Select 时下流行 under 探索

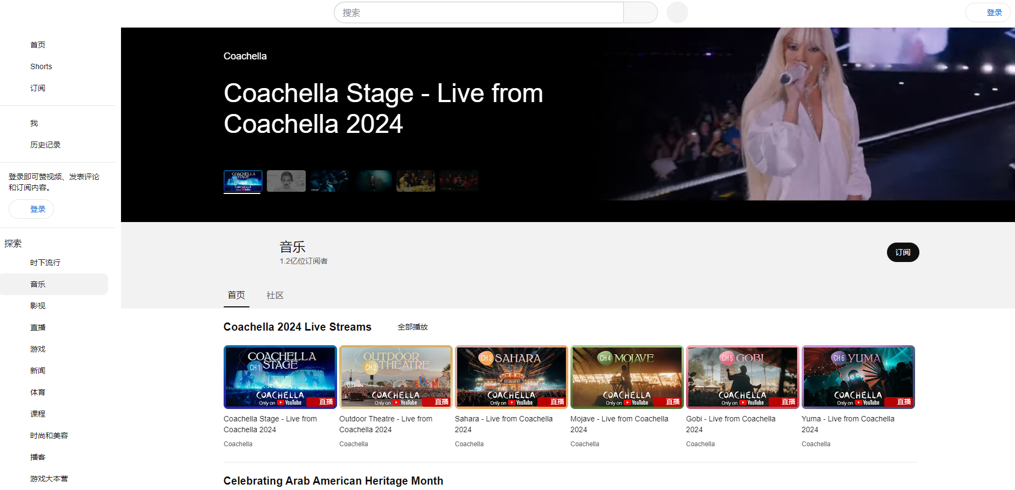point(54,263)
